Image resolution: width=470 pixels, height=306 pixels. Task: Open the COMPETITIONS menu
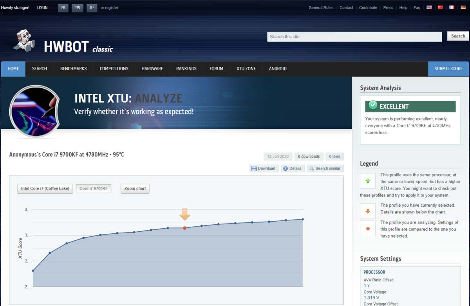coord(114,69)
